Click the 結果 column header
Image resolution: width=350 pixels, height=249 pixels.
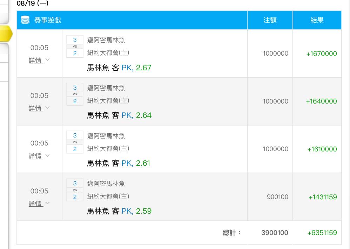[317, 20]
